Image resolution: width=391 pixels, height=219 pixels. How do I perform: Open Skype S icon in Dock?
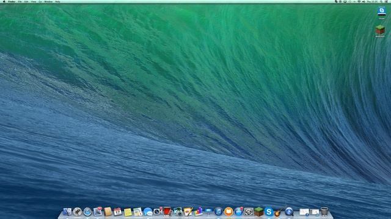tap(269, 212)
